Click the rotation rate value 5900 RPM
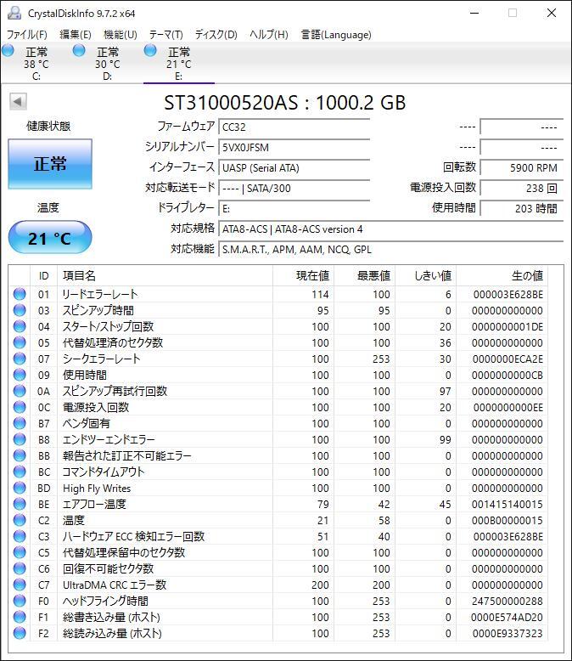This screenshot has height=661, width=572. click(x=521, y=167)
